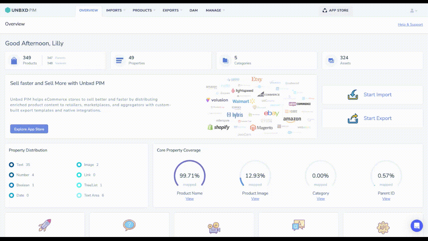Click the APP STORE label
Screen dimensions: 428x241
tap(339, 10)
